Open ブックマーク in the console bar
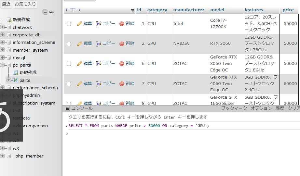The image size is (300, 176). pos(234,108)
